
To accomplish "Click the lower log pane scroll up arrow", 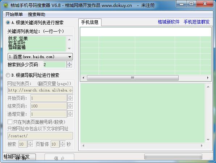I will (x=208, y=87).
